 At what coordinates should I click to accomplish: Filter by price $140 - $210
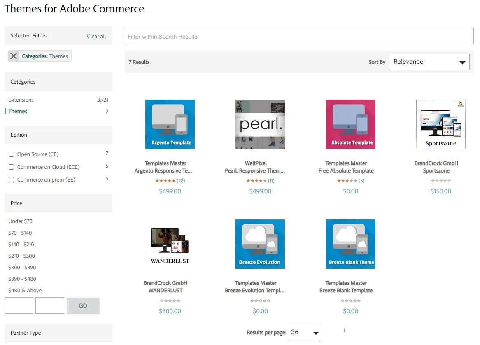[x=21, y=244]
